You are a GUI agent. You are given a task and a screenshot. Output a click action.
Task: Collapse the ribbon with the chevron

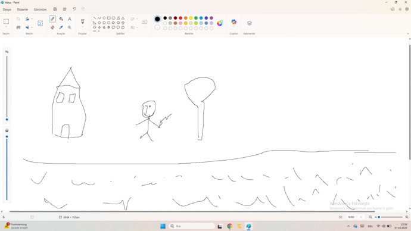tap(407, 33)
